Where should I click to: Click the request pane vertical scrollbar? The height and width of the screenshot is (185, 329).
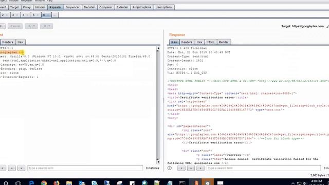point(158,105)
